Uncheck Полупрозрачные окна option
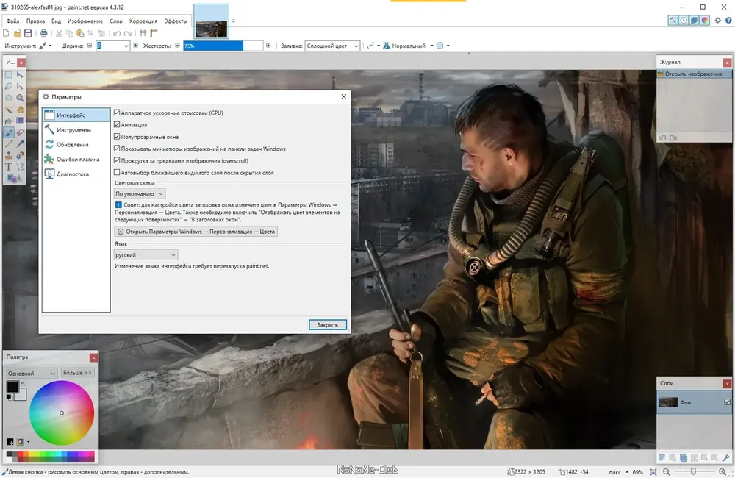 [117, 137]
